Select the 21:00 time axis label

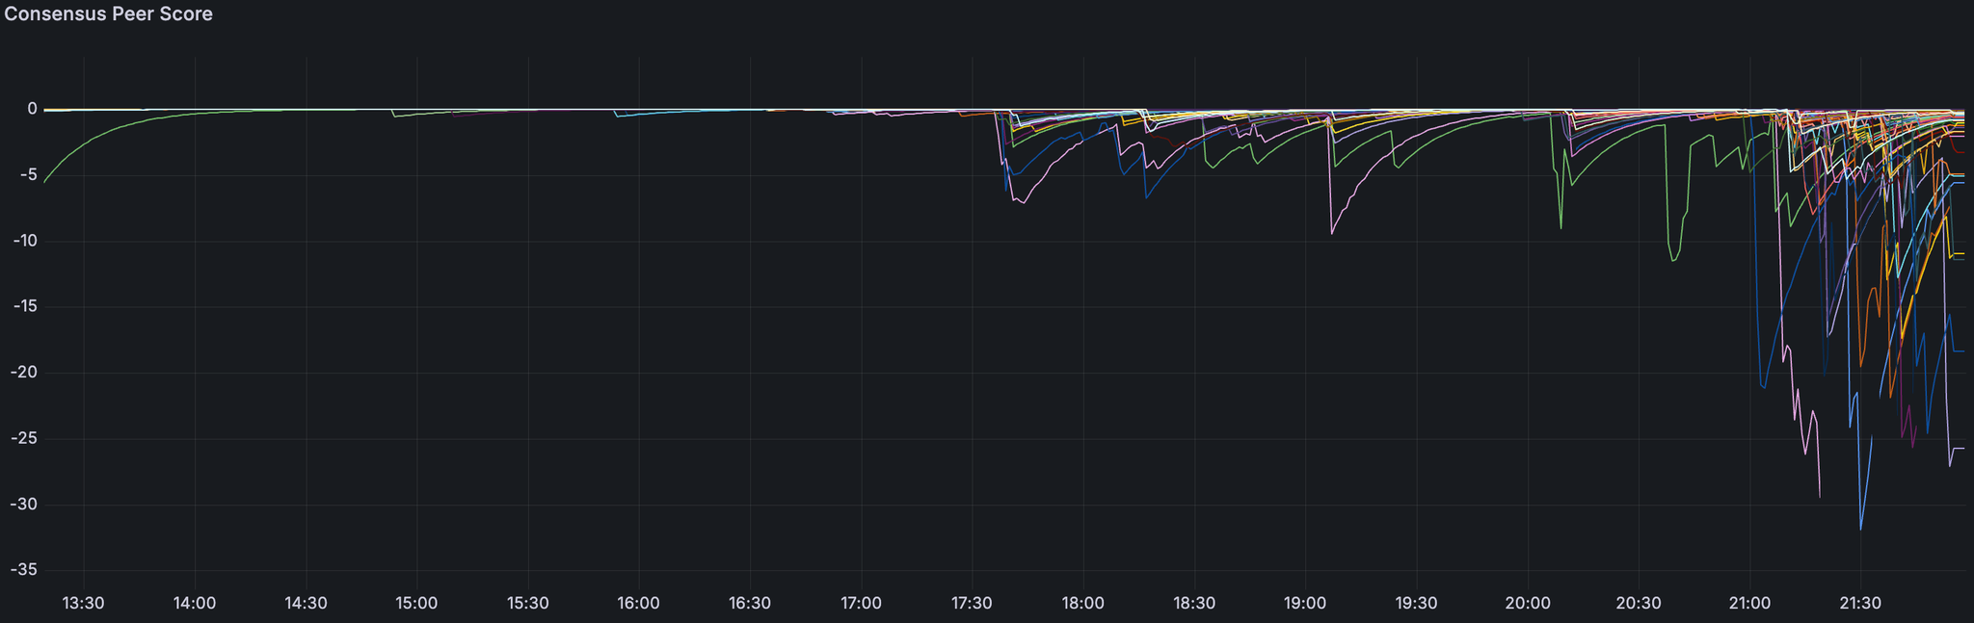click(1749, 604)
